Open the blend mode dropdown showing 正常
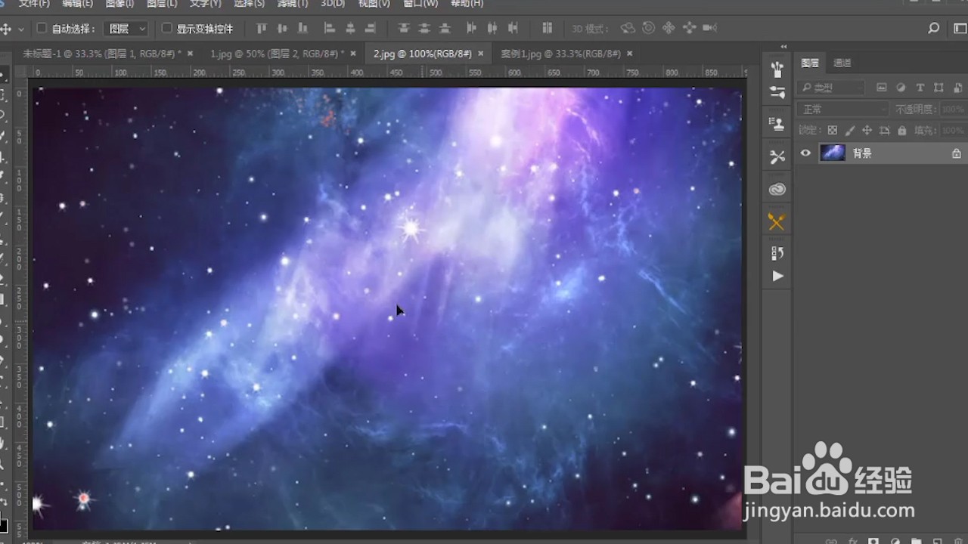The width and height of the screenshot is (968, 544). pos(839,109)
